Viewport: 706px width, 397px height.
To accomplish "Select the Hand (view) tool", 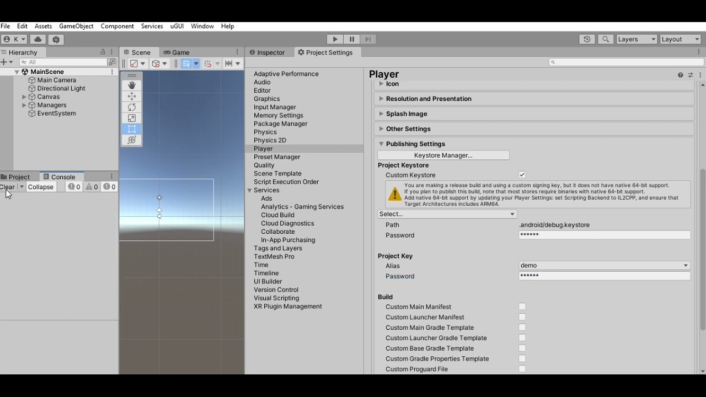I will [131, 85].
